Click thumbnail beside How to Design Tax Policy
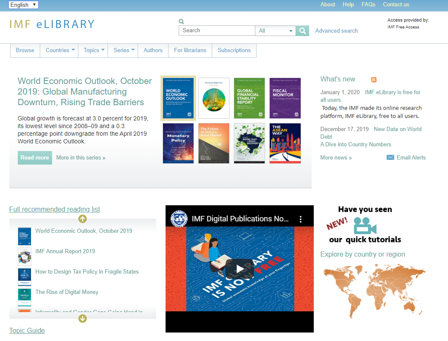This screenshot has height=341, width=448. click(x=25, y=277)
